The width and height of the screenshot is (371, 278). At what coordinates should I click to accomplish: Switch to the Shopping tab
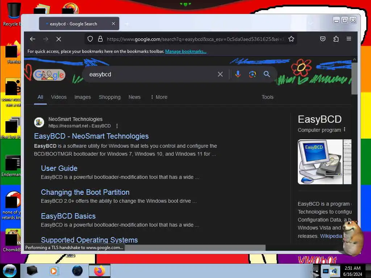pos(109,97)
